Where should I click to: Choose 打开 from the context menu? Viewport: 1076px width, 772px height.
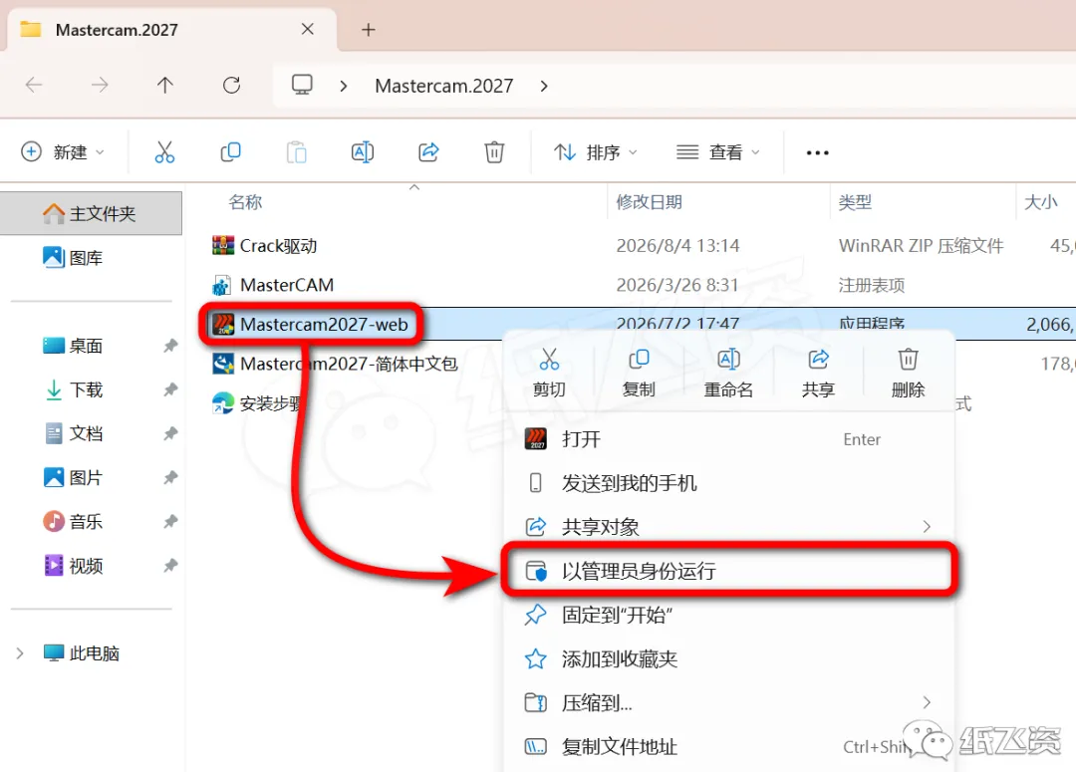pos(728,439)
